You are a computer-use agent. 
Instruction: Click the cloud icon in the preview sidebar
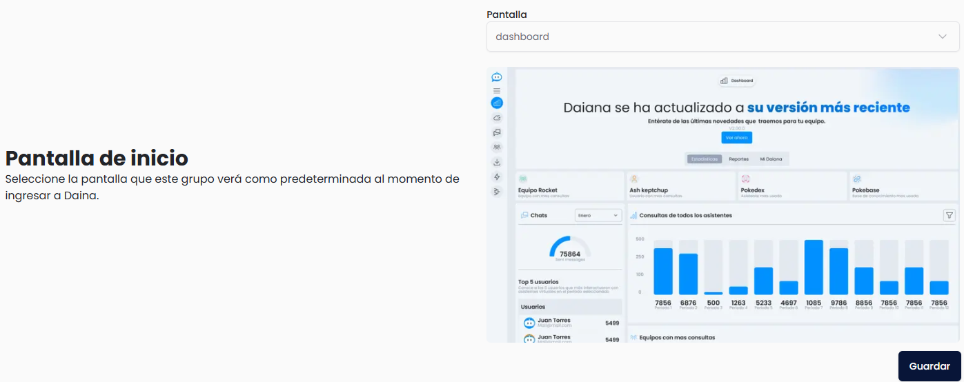point(497,118)
